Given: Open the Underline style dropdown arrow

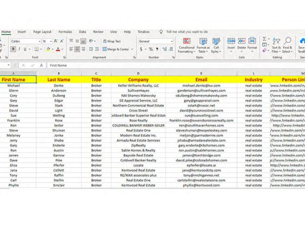Looking at the screenshot, I should tap(29, 49).
